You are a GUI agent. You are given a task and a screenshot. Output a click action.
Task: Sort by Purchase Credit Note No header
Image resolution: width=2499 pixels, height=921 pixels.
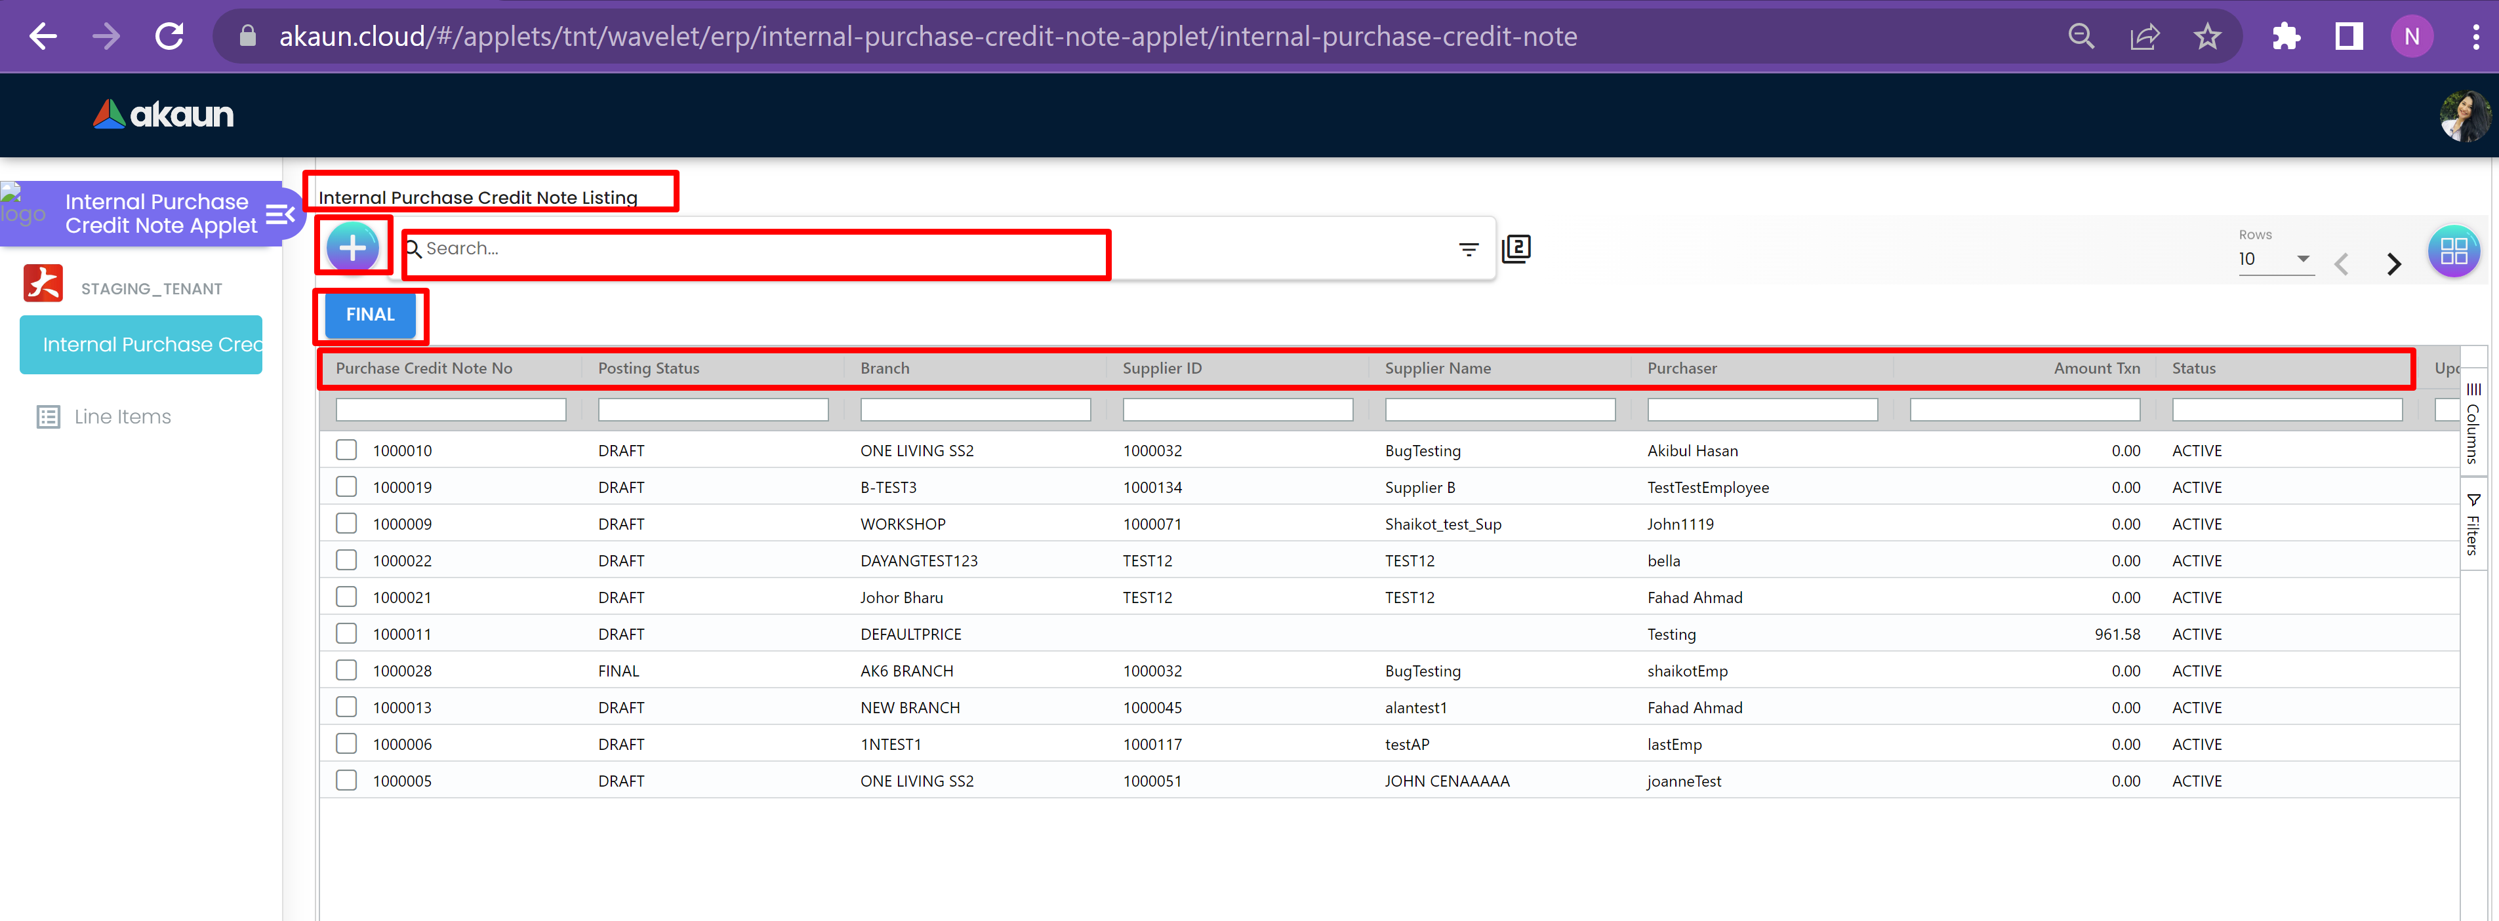click(x=424, y=368)
